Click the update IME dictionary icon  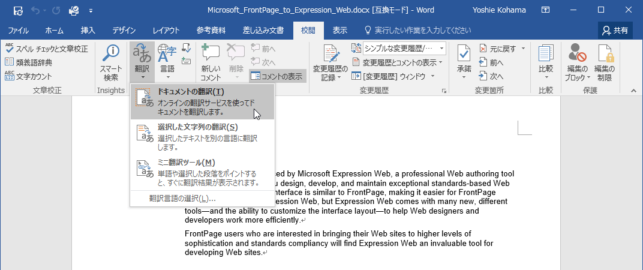point(186,48)
